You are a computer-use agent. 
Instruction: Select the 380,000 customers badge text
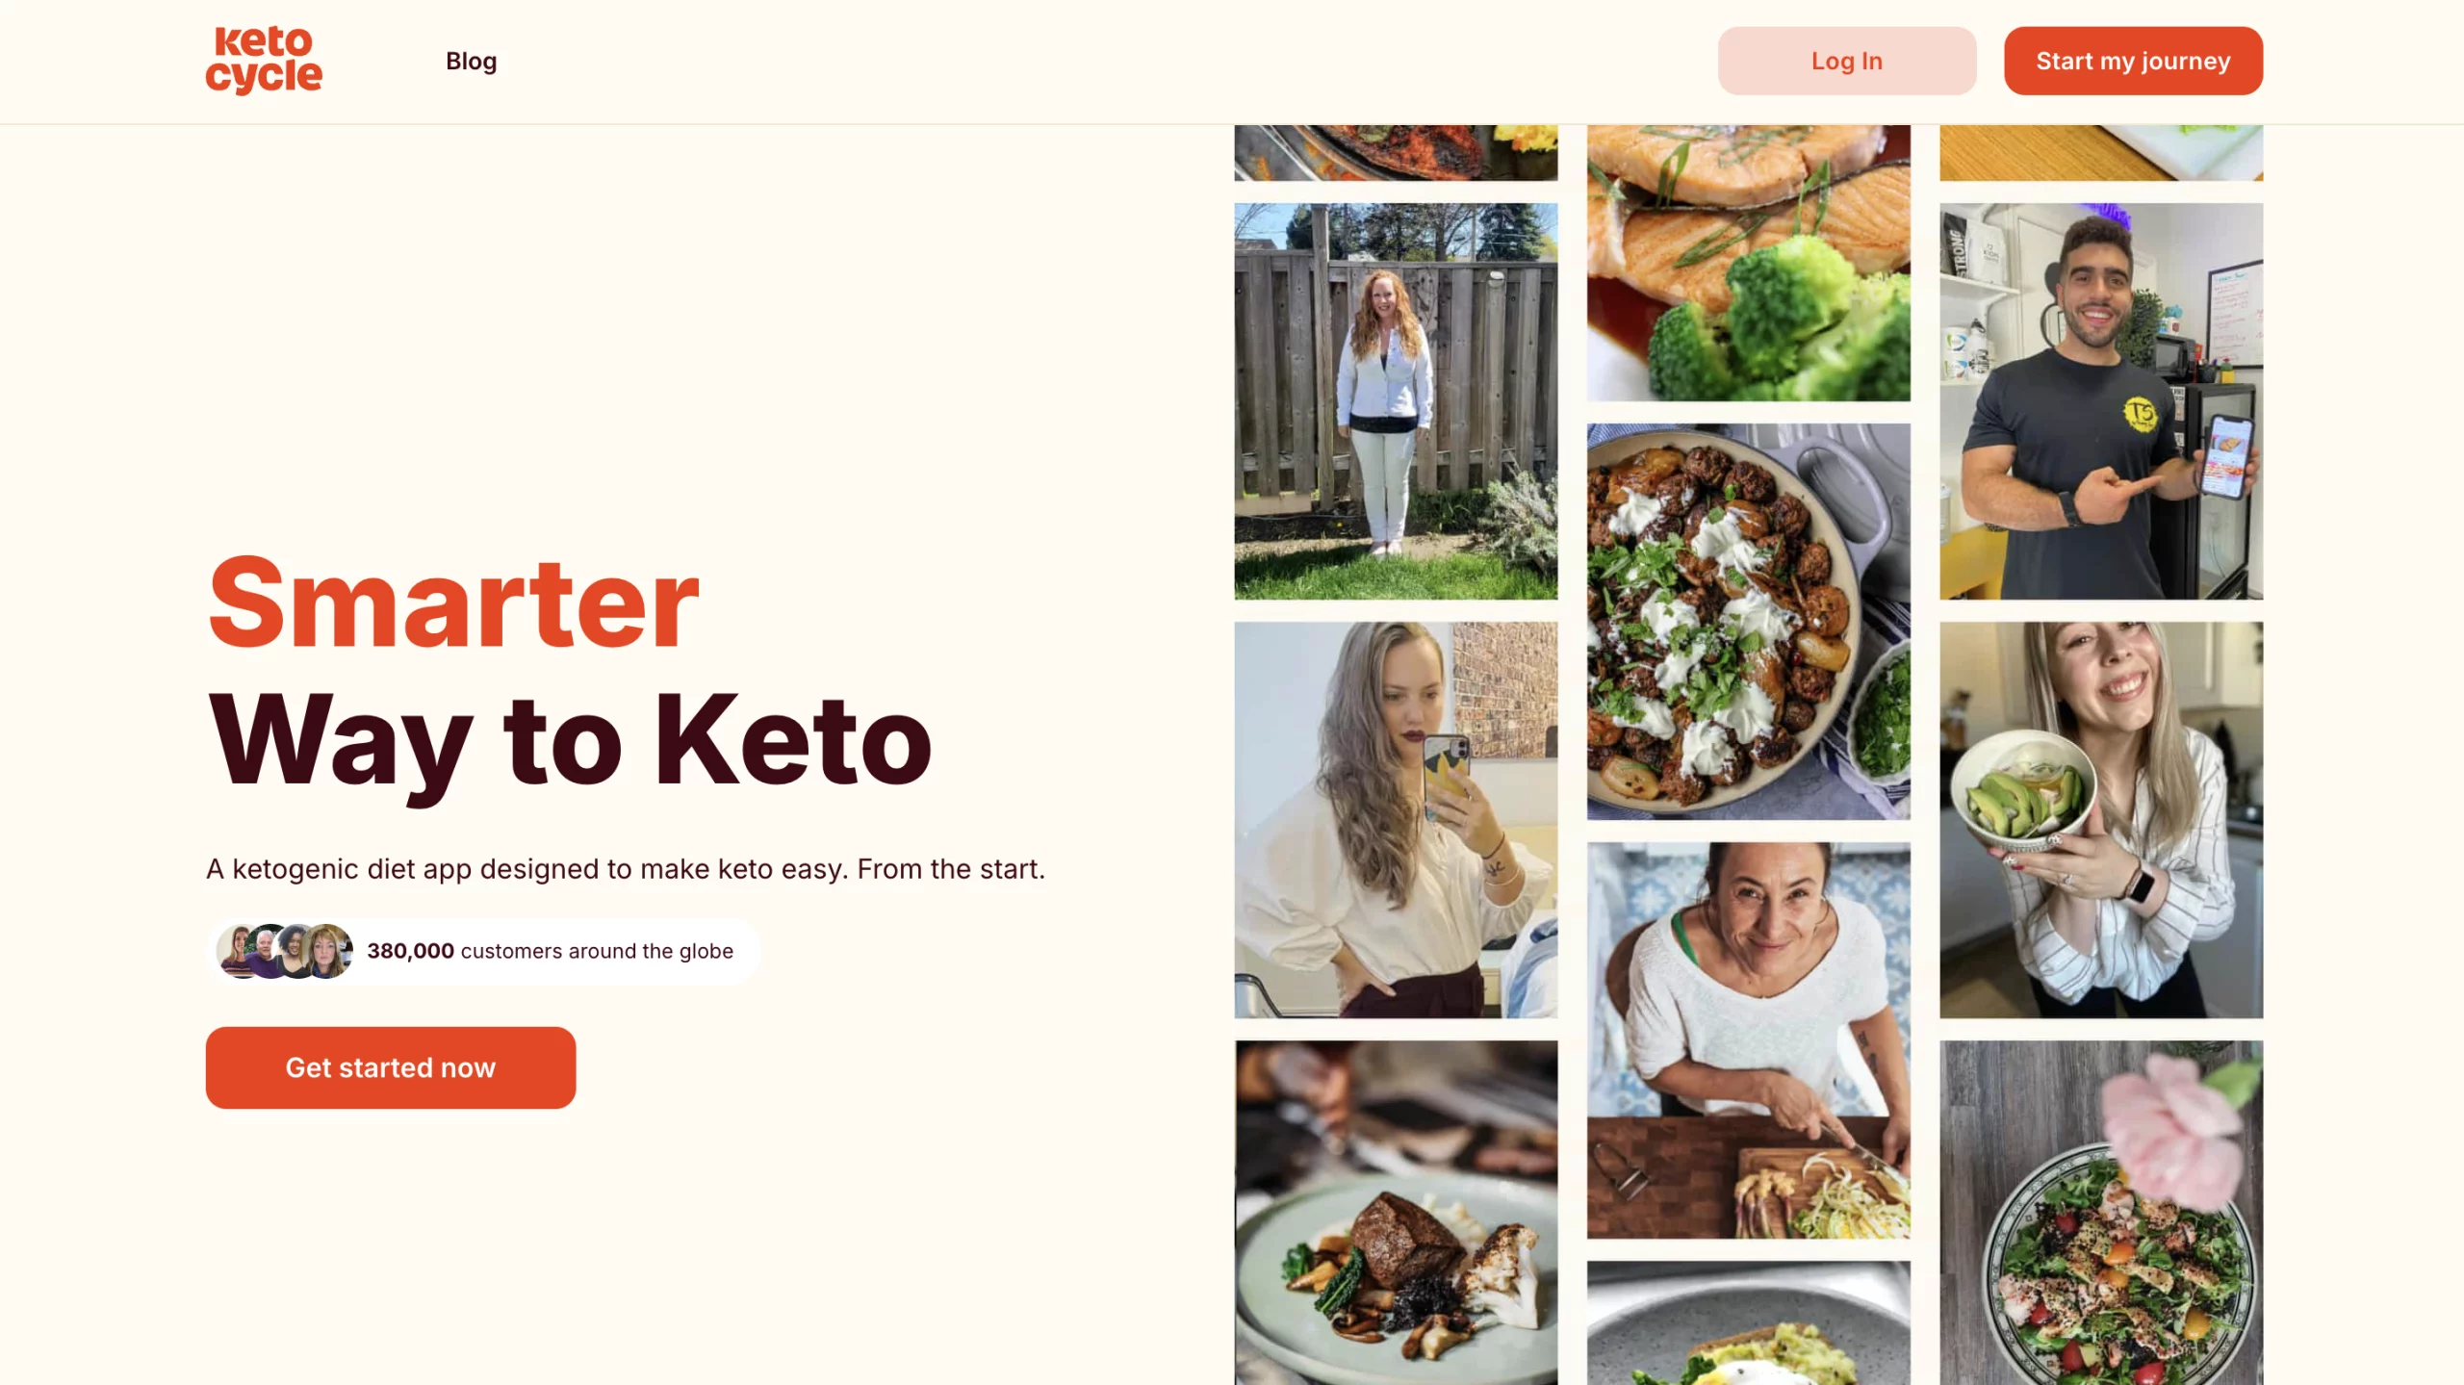click(550, 951)
